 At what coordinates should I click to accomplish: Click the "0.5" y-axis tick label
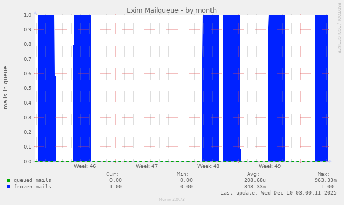(x=28, y=88)
